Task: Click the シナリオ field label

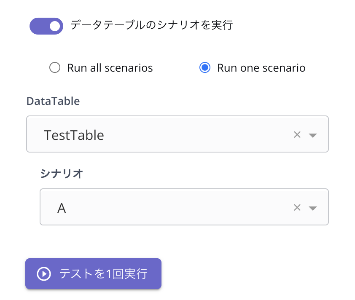Action: [x=62, y=174]
